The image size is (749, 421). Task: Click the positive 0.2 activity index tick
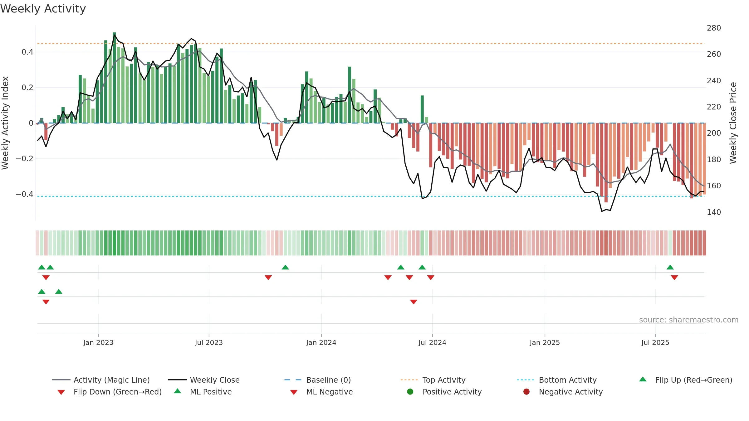(x=27, y=88)
